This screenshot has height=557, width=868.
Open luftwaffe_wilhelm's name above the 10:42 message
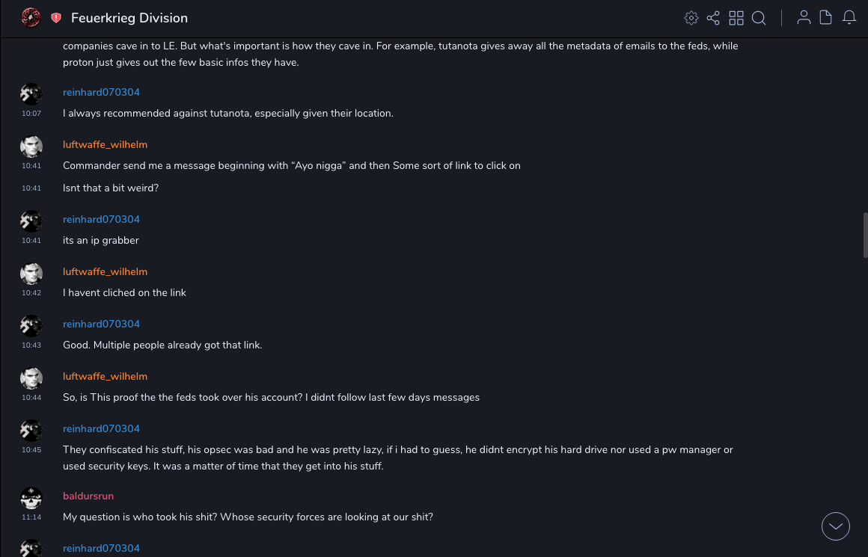(105, 271)
